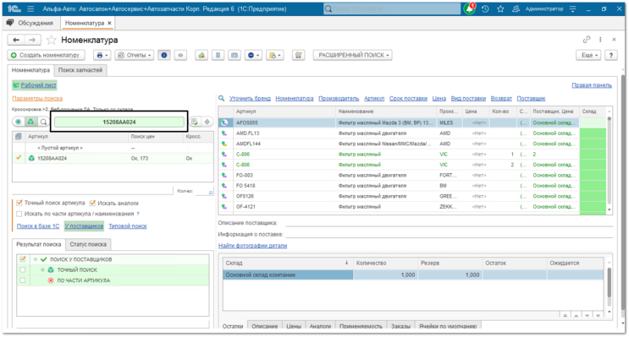Toggle Точный поиск артикула checkbox

coord(19,203)
